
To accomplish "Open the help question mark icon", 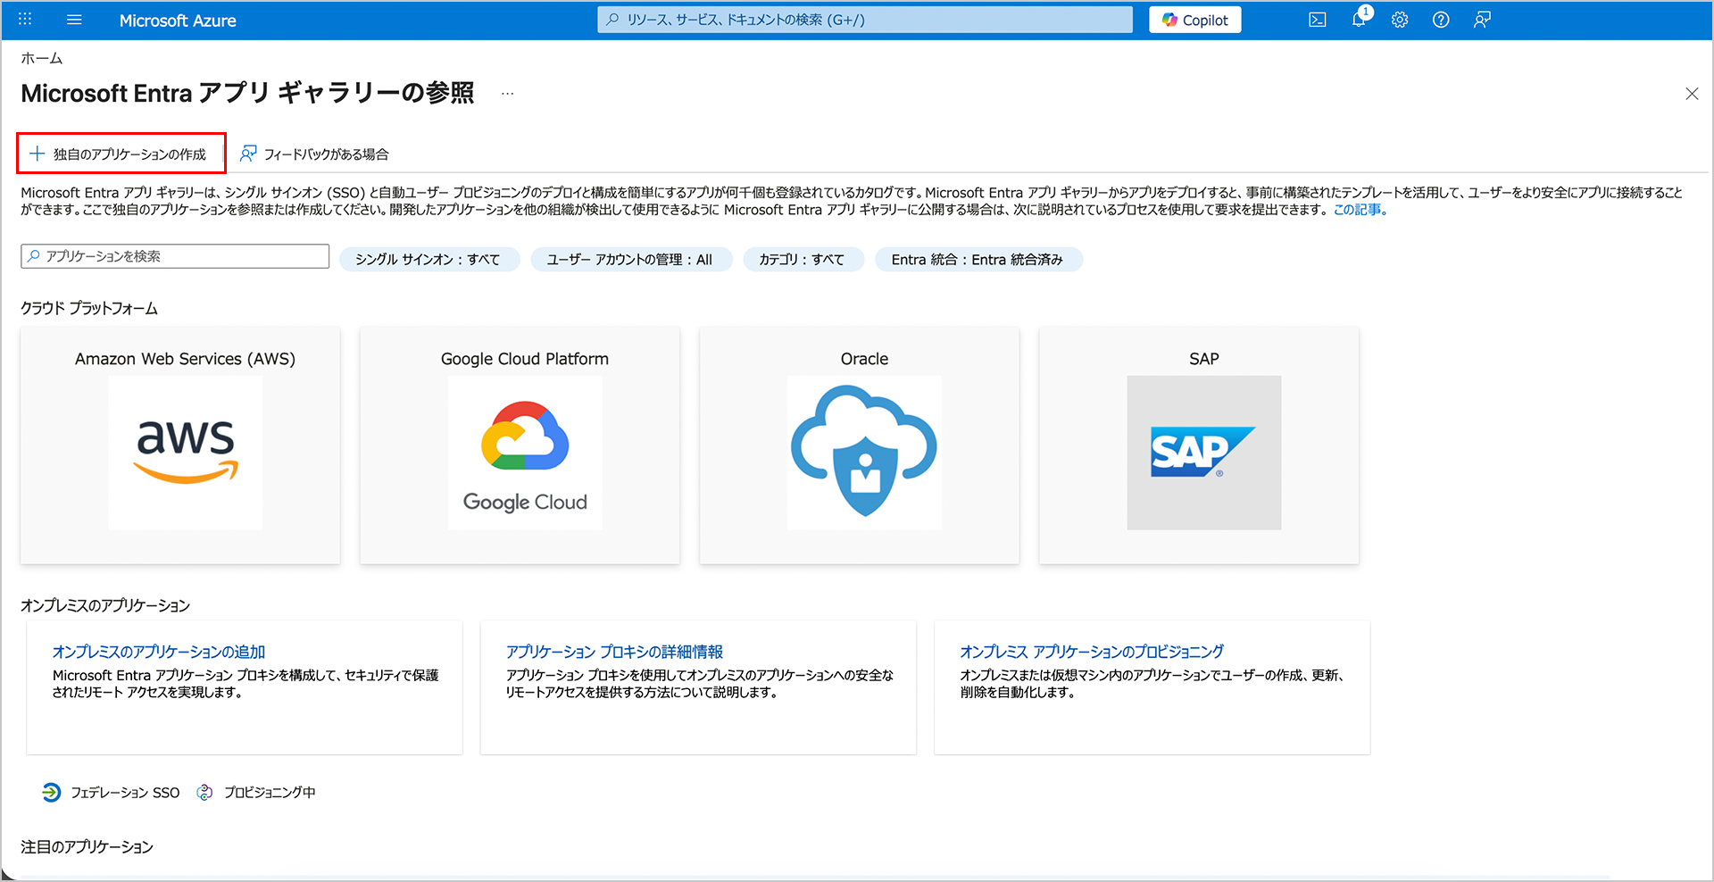I will click(x=1440, y=20).
